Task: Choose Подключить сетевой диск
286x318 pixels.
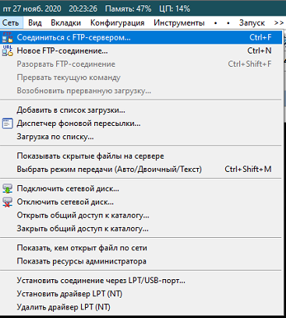Action: (141, 189)
